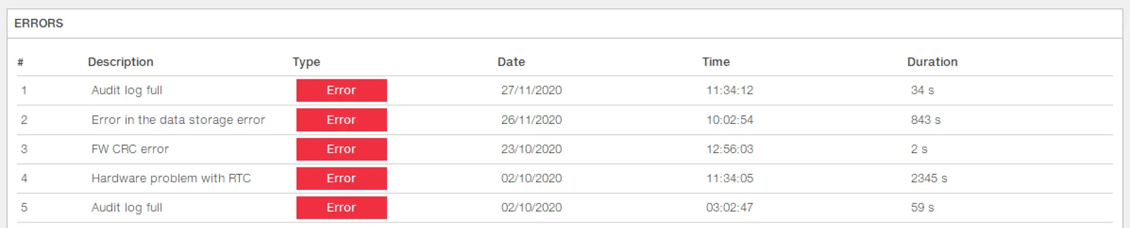Click the # column header
Viewport: 1130px width, 228px height.
point(21,62)
